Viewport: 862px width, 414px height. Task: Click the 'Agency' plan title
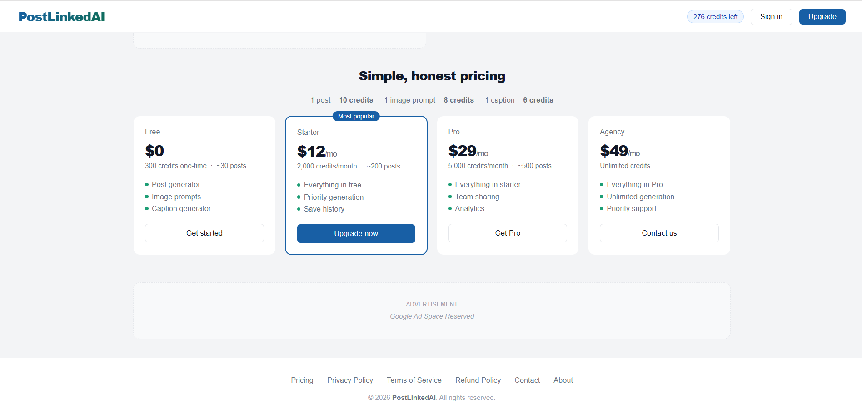pos(612,132)
